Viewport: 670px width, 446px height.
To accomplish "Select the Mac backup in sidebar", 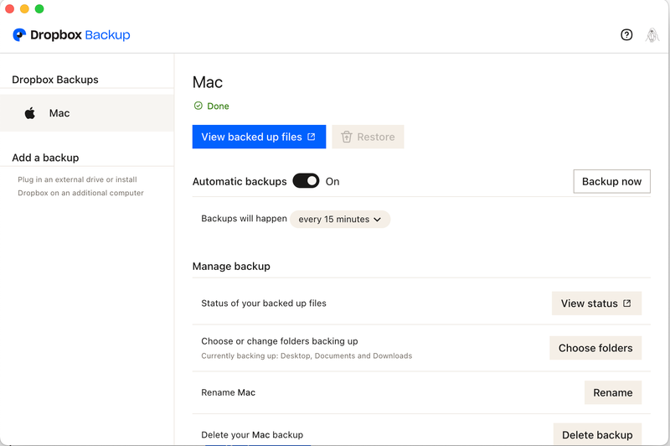I will [x=59, y=113].
